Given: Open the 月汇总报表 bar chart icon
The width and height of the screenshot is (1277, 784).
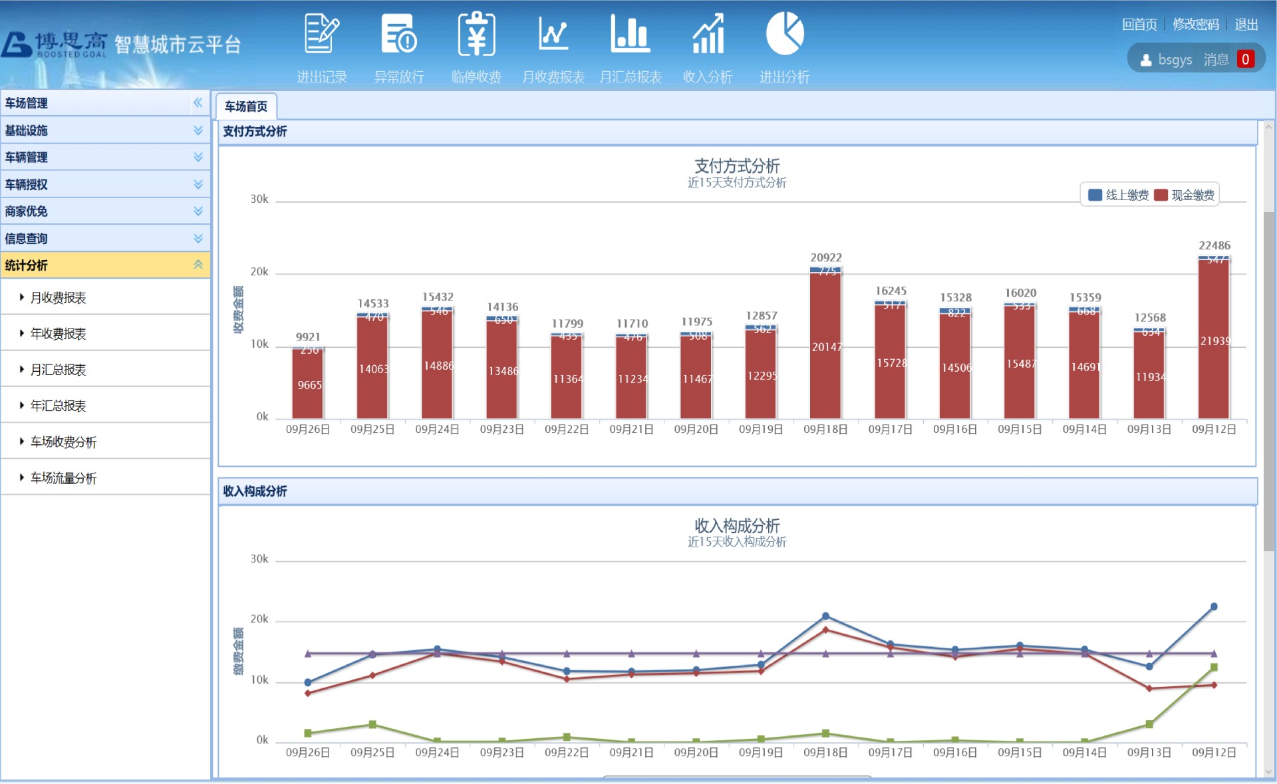Looking at the screenshot, I should point(630,35).
